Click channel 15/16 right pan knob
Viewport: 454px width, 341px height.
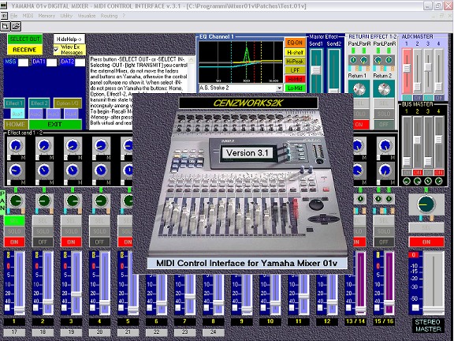[x=389, y=199]
